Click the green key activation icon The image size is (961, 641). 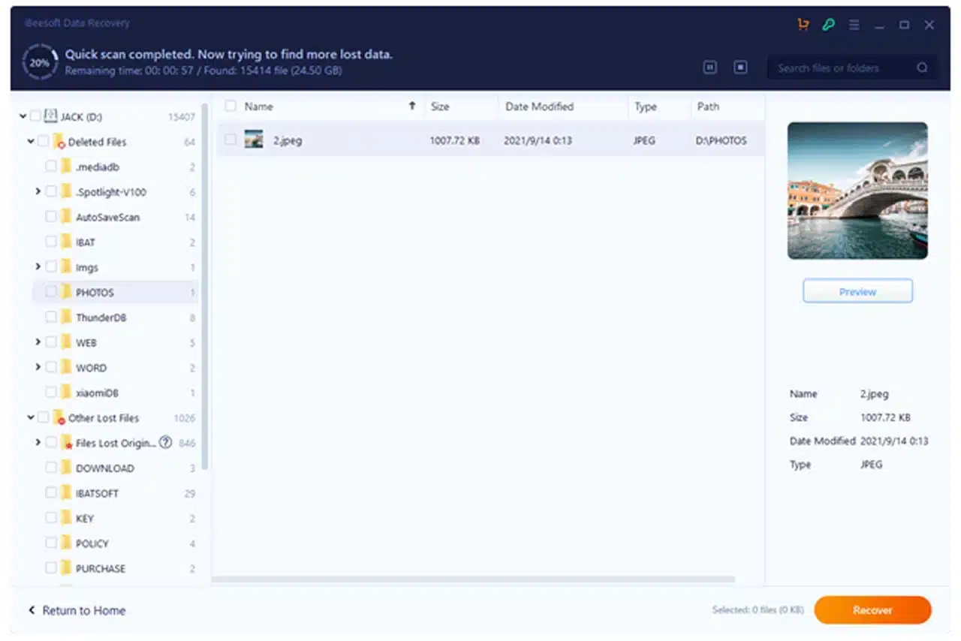pos(828,25)
